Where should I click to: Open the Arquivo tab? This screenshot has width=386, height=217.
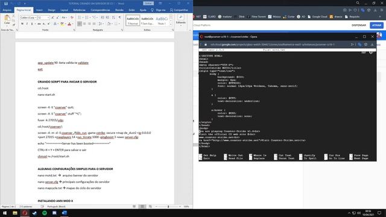tap(7, 10)
